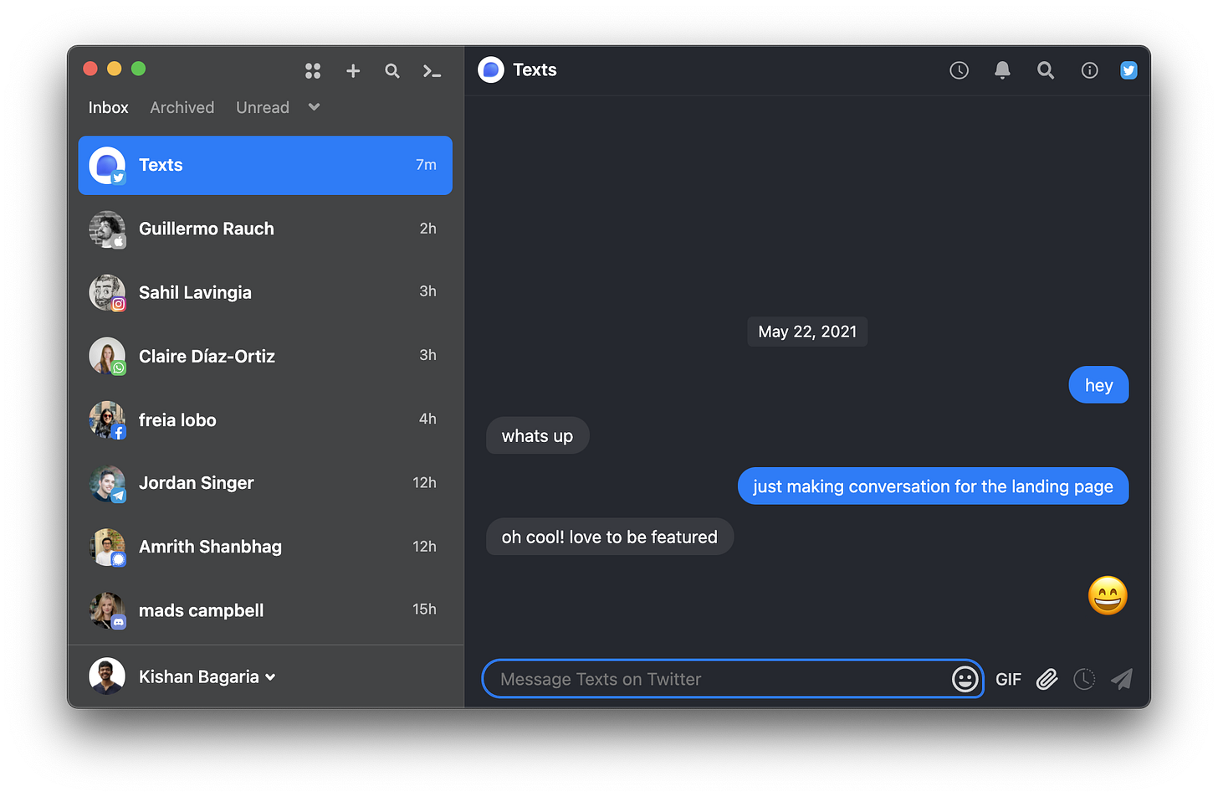Attach a file with the paperclip icon

pyautogui.click(x=1047, y=679)
